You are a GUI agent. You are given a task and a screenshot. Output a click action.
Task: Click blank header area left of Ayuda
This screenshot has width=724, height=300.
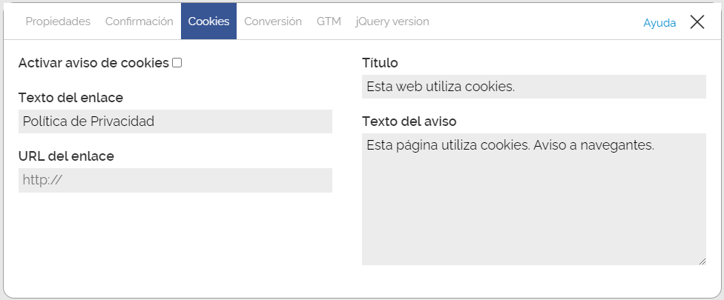click(534, 22)
